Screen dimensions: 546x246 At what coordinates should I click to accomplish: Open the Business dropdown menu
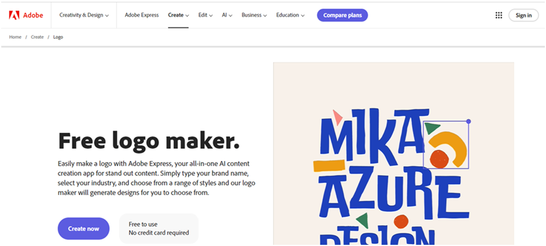click(x=254, y=15)
